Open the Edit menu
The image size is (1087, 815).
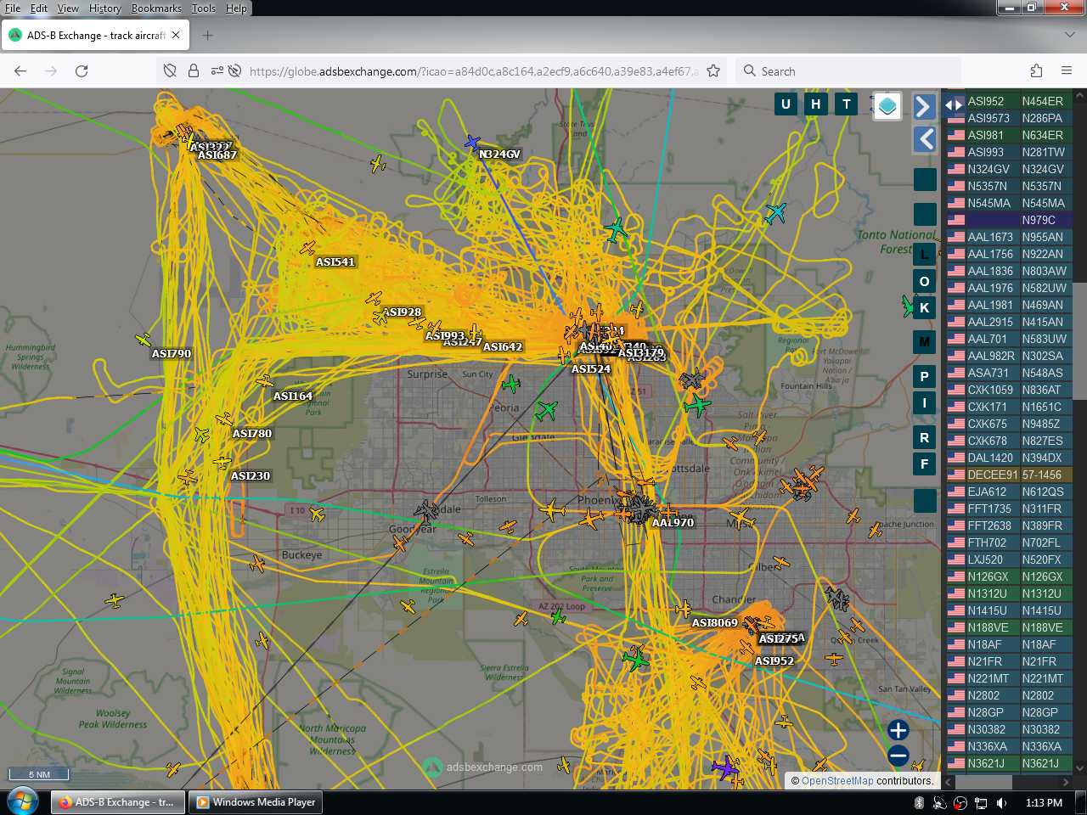pyautogui.click(x=39, y=8)
